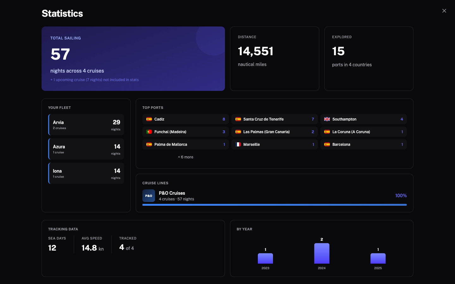Click the Total Sailing statistics card
This screenshot has width=455, height=284.
pos(133,59)
